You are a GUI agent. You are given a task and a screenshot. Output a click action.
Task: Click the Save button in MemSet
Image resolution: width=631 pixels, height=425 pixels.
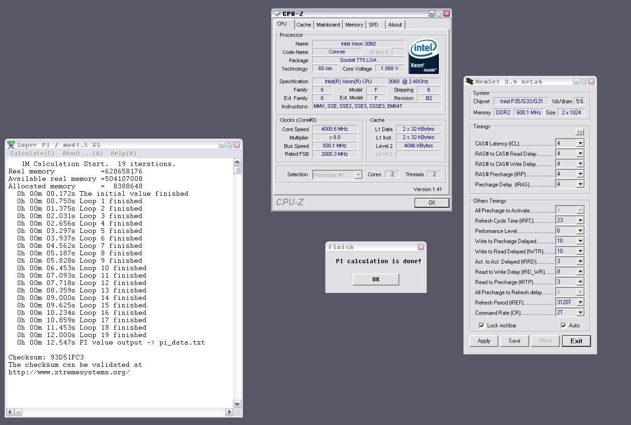coord(515,341)
